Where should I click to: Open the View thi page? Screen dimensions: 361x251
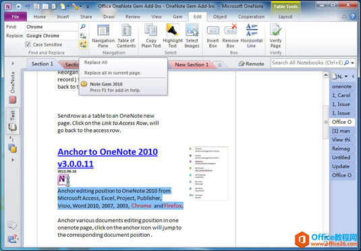point(342,139)
